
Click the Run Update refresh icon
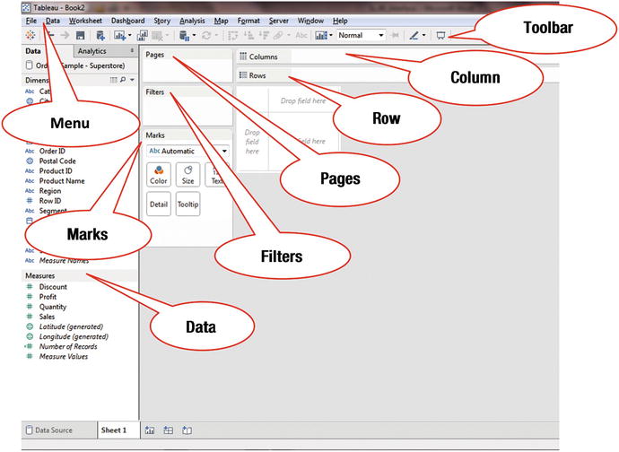pos(206,36)
